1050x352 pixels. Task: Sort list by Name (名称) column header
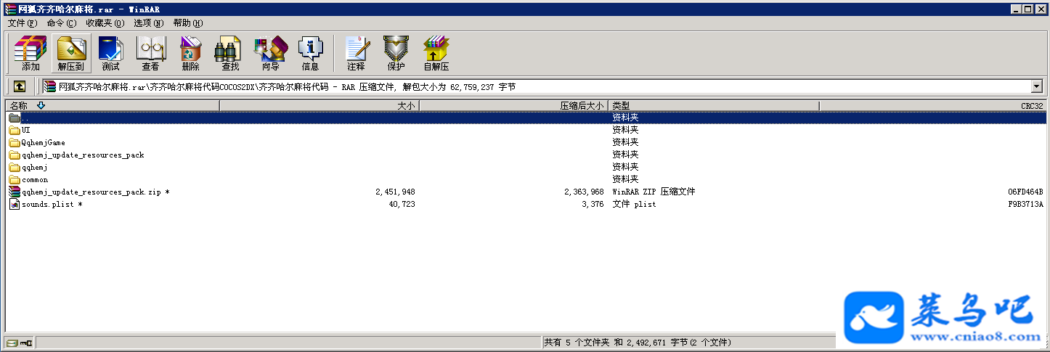click(112, 106)
